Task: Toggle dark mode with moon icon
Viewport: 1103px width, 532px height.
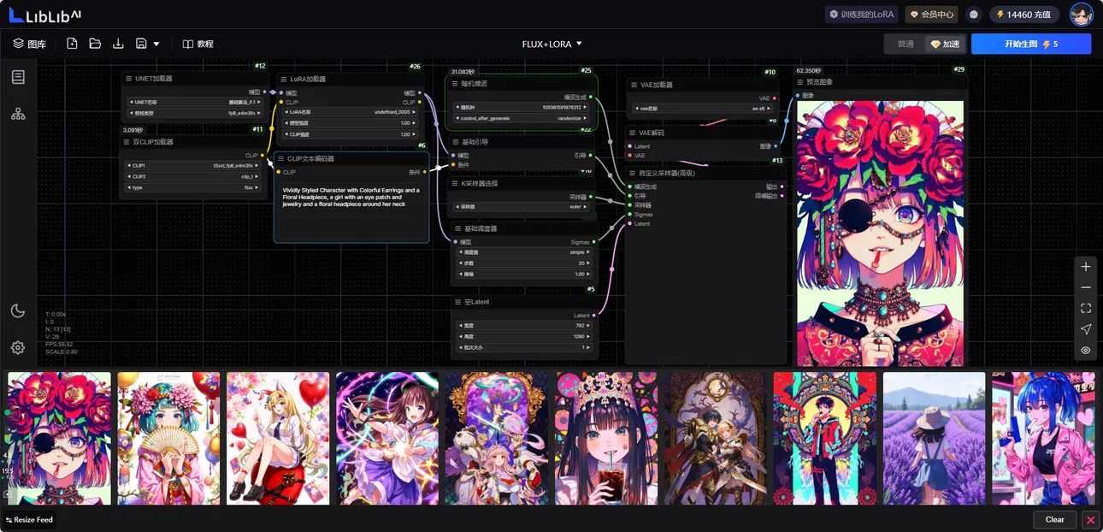Action: coord(18,310)
